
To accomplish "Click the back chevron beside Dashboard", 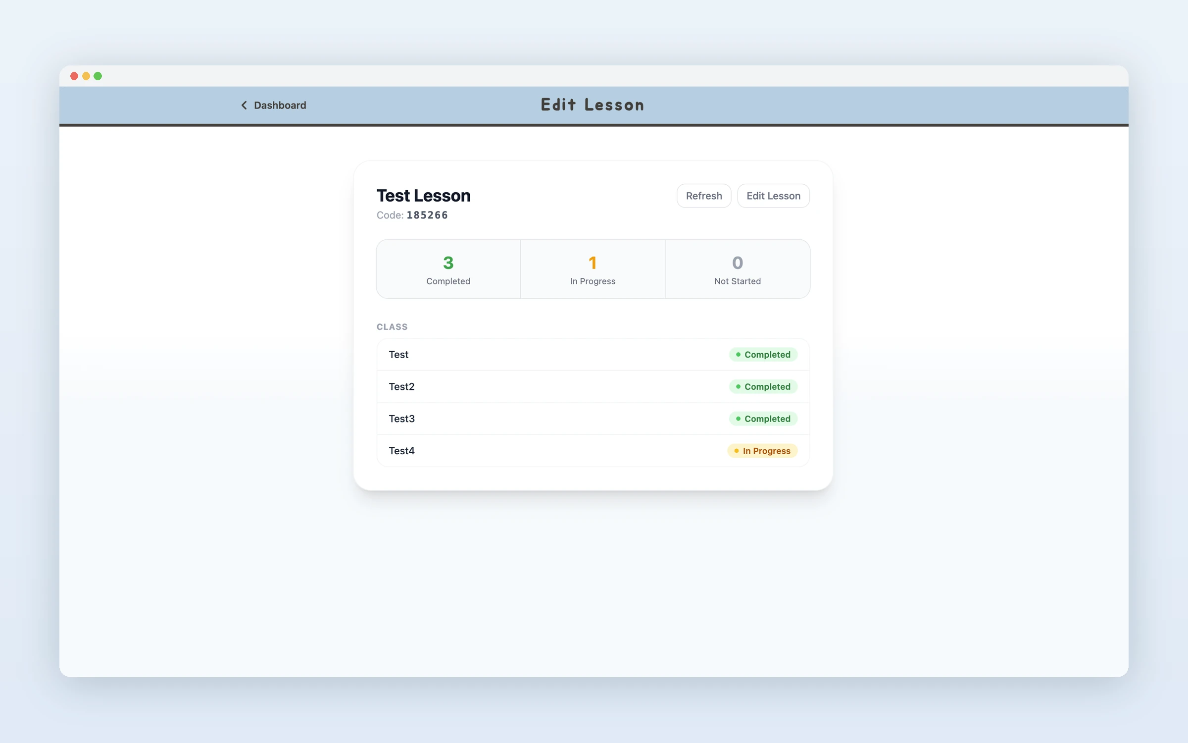I will 244,105.
